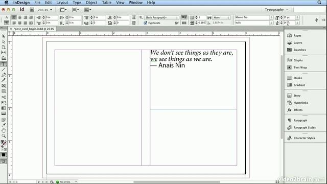Open the Window menu

135,3
